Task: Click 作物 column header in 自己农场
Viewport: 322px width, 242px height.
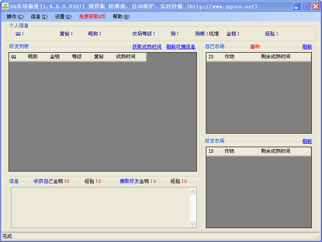Action: pos(240,57)
